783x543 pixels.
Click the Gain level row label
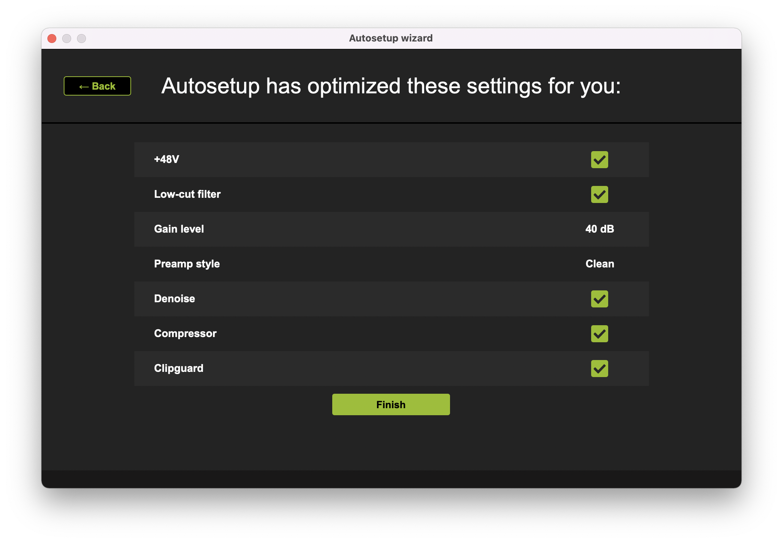coord(179,229)
